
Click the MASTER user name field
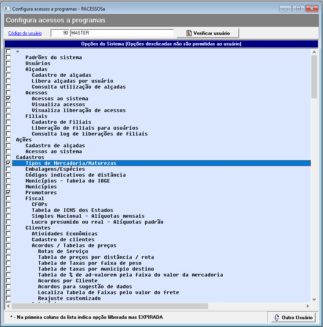pos(122,33)
